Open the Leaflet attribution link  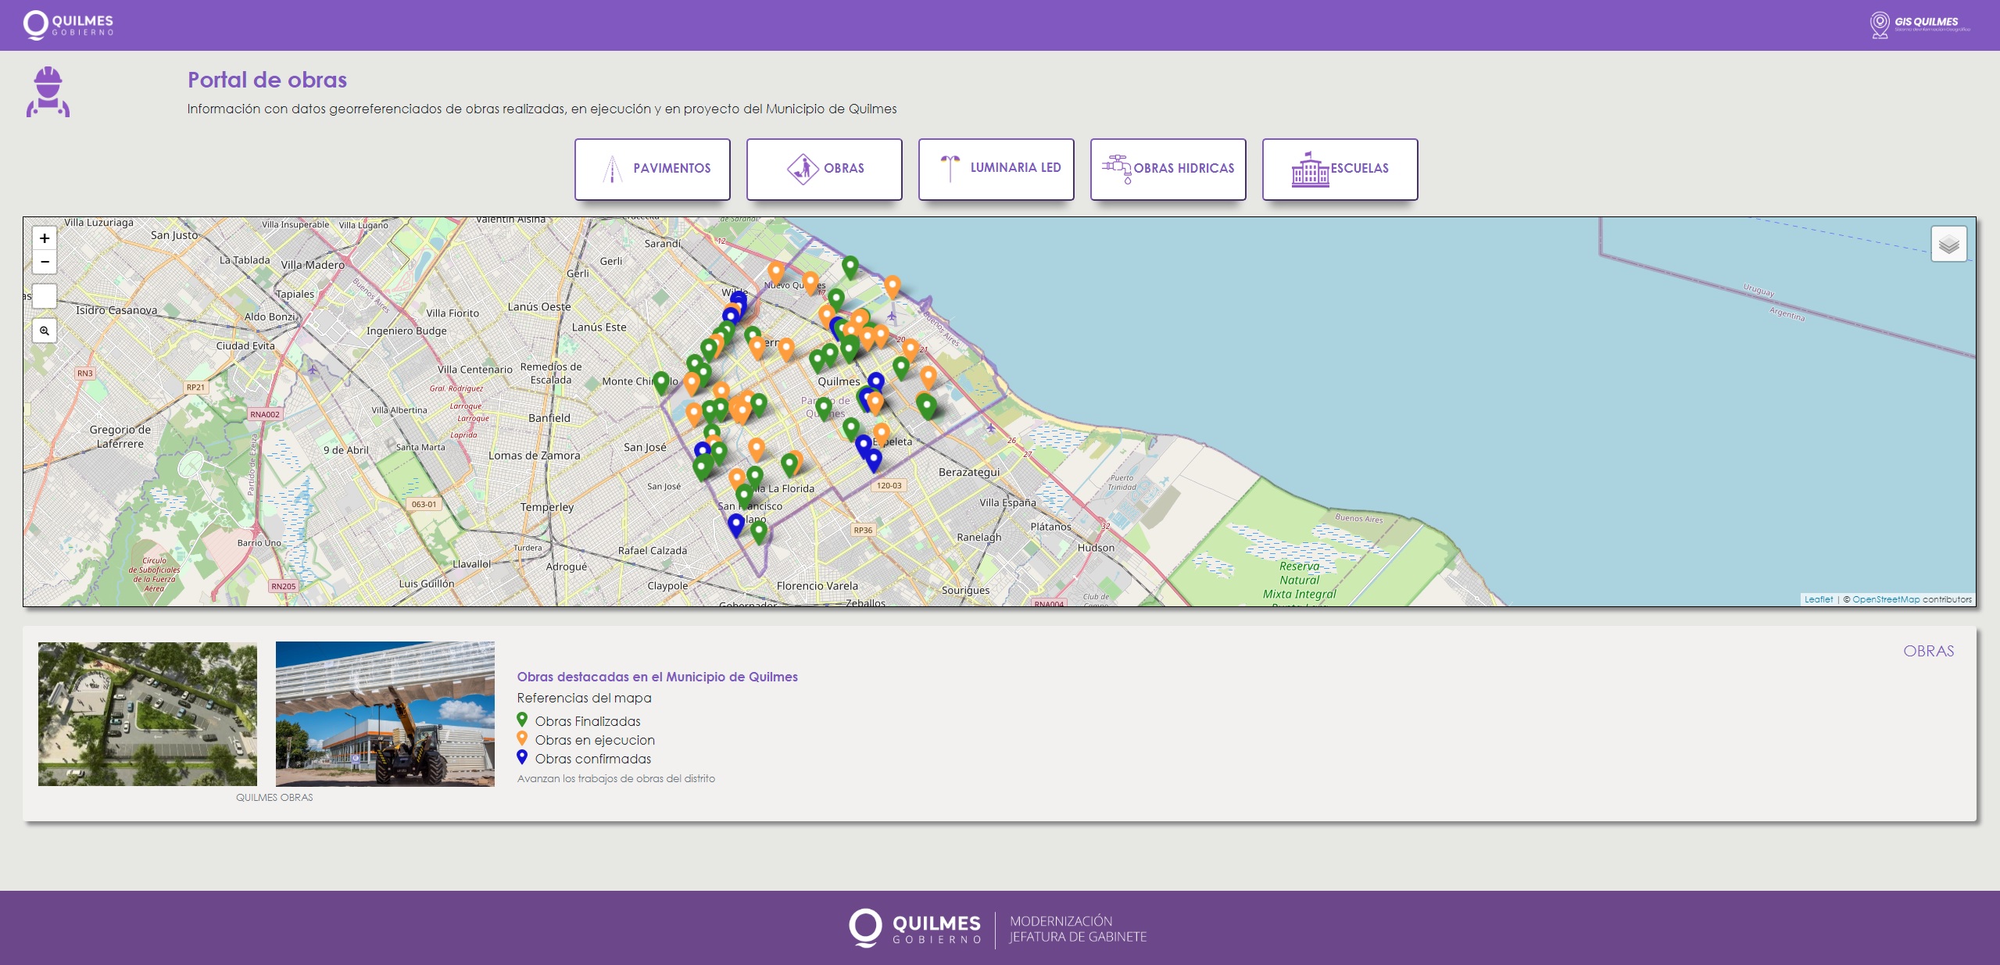point(1818,599)
